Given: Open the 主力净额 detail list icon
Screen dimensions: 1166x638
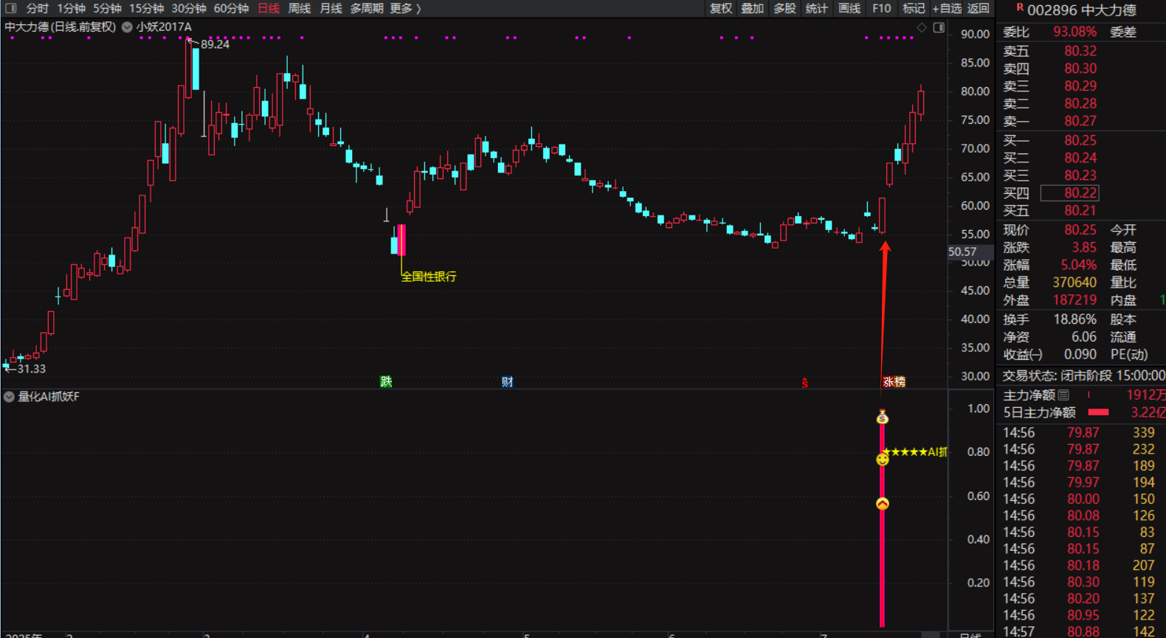Looking at the screenshot, I should [x=1063, y=395].
